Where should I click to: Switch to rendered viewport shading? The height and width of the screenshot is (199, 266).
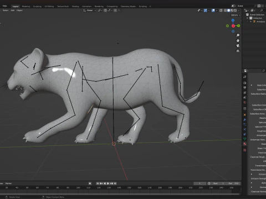click(x=236, y=11)
